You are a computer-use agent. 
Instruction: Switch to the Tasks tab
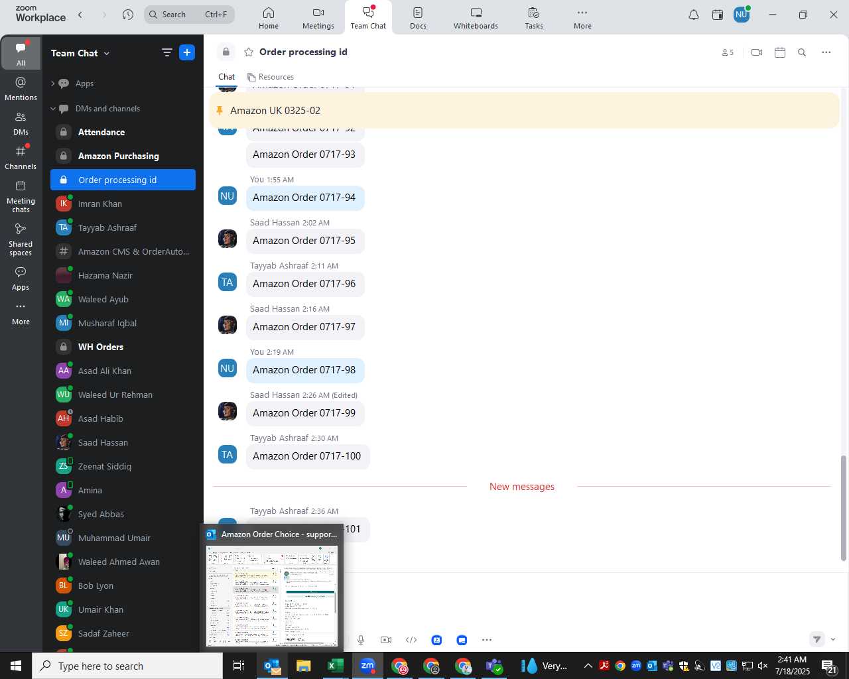click(534, 18)
